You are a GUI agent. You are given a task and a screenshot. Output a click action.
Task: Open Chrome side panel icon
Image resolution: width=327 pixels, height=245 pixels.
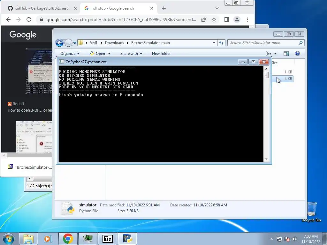(227, 19)
